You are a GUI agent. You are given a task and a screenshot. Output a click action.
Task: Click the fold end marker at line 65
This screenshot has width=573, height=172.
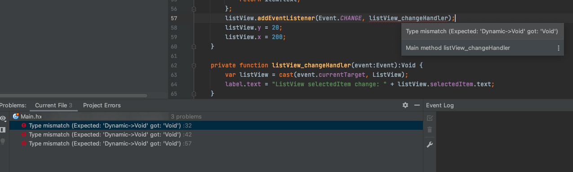(x=194, y=93)
